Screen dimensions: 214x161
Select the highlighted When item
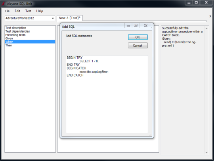click(30, 42)
